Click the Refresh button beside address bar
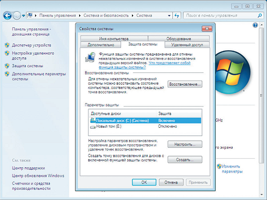 pyautogui.click(x=177, y=16)
